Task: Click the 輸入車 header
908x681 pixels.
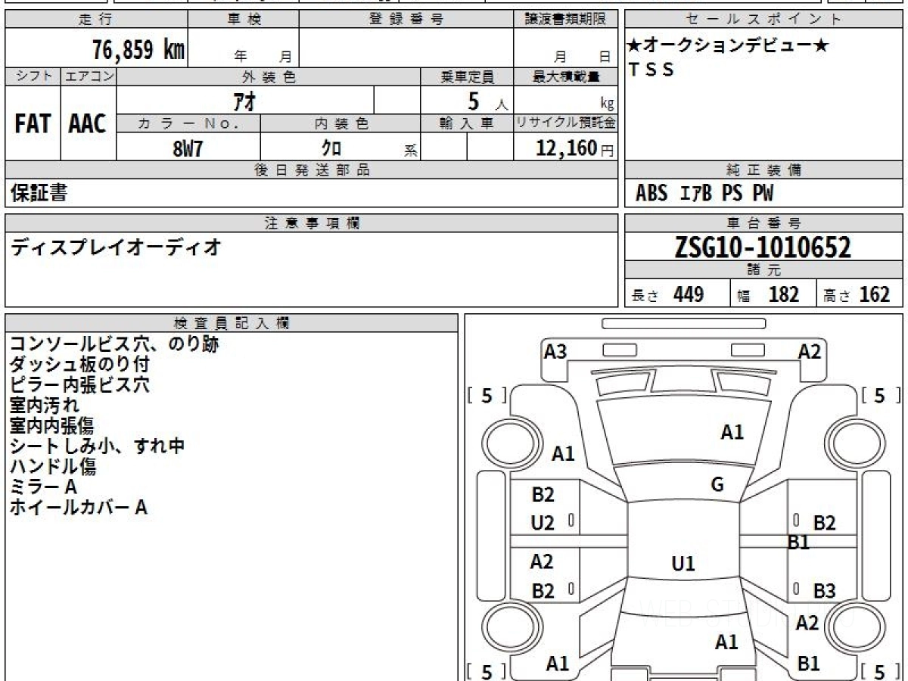Action: [467, 123]
